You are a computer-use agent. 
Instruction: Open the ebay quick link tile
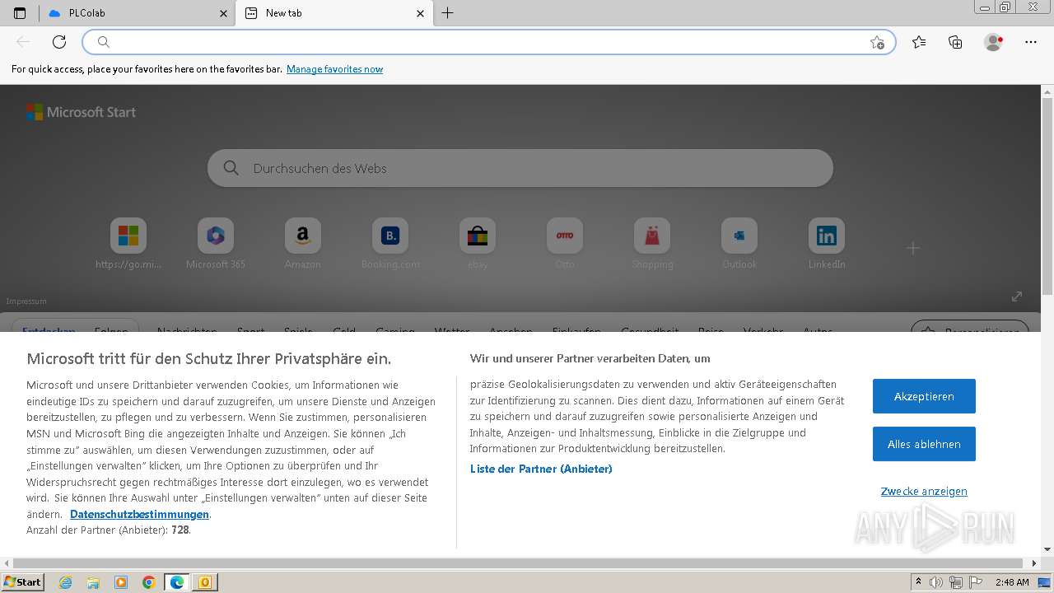click(478, 244)
